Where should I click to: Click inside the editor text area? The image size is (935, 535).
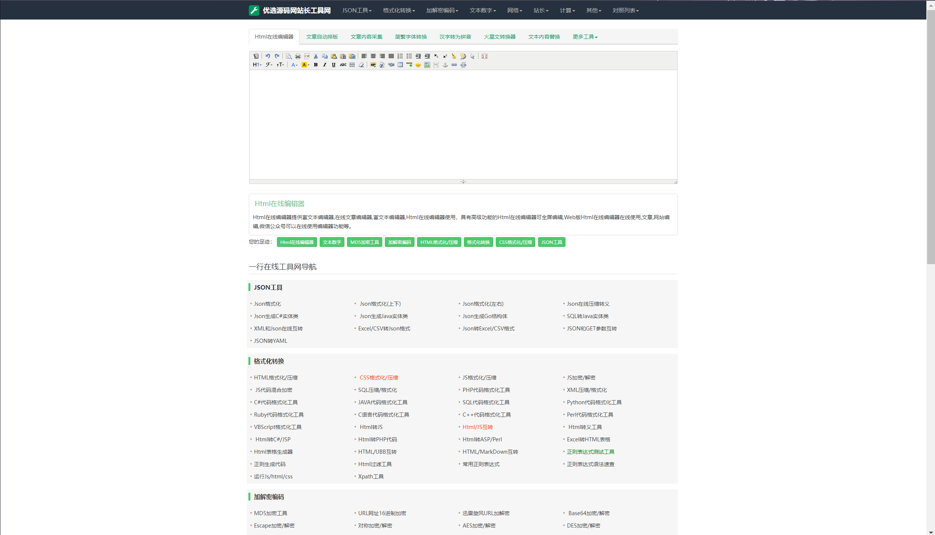463,124
